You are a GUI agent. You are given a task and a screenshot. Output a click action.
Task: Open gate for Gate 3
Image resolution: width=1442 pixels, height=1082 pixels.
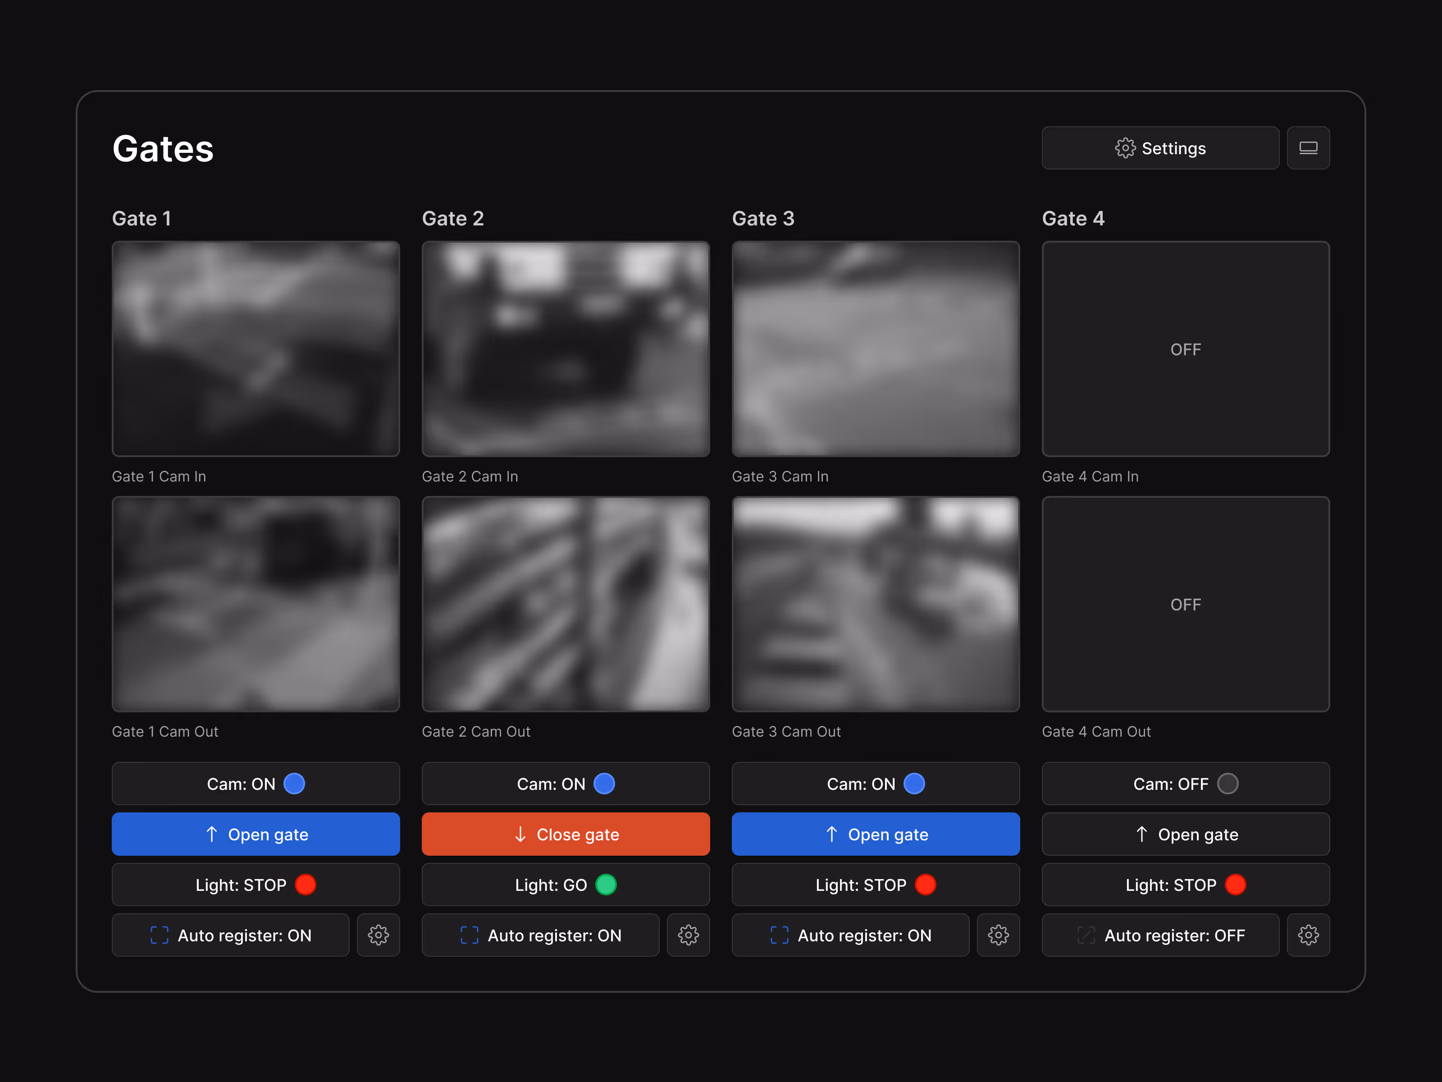[875, 834]
